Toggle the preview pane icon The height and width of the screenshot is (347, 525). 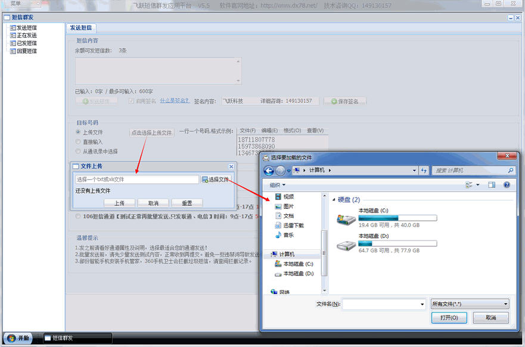tap(492, 185)
